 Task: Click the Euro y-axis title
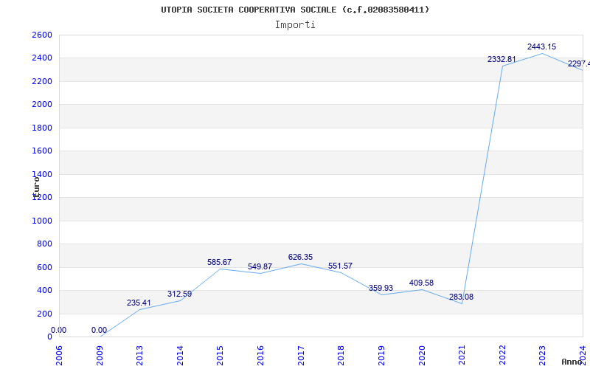point(36,187)
